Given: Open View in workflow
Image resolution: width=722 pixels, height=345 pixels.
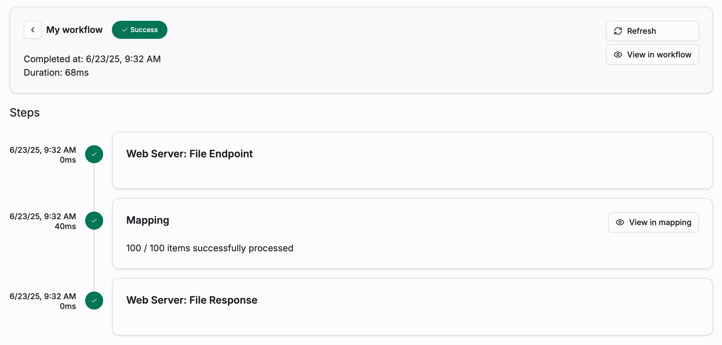Looking at the screenshot, I should (x=652, y=55).
